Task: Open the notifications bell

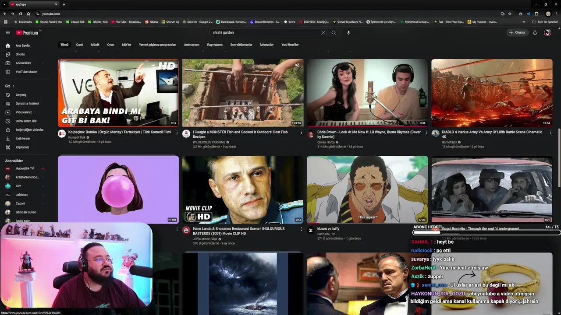Action: coord(535,32)
